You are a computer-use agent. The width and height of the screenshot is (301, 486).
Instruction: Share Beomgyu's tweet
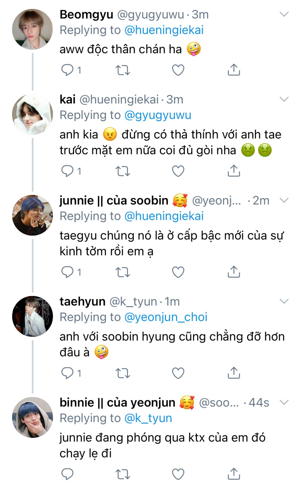point(234,70)
